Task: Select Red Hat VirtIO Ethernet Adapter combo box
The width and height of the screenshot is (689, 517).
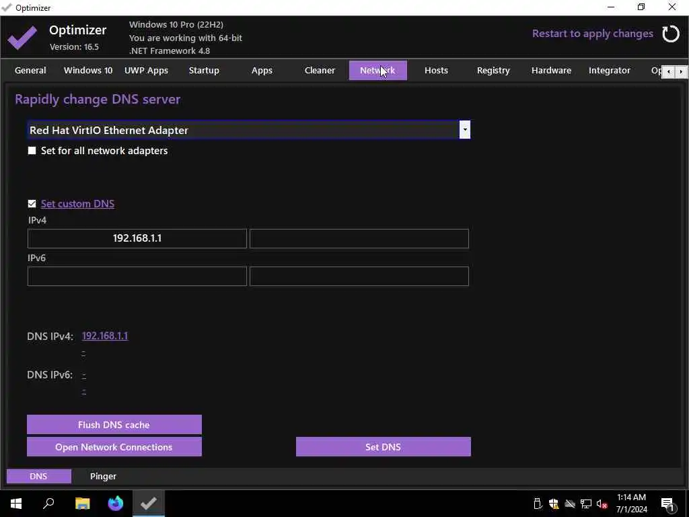Action: click(249, 130)
